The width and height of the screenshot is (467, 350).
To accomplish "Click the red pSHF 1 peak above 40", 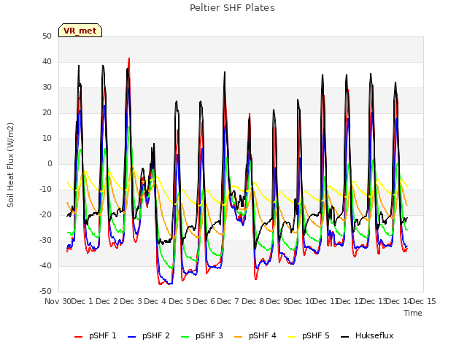I will [129, 59].
